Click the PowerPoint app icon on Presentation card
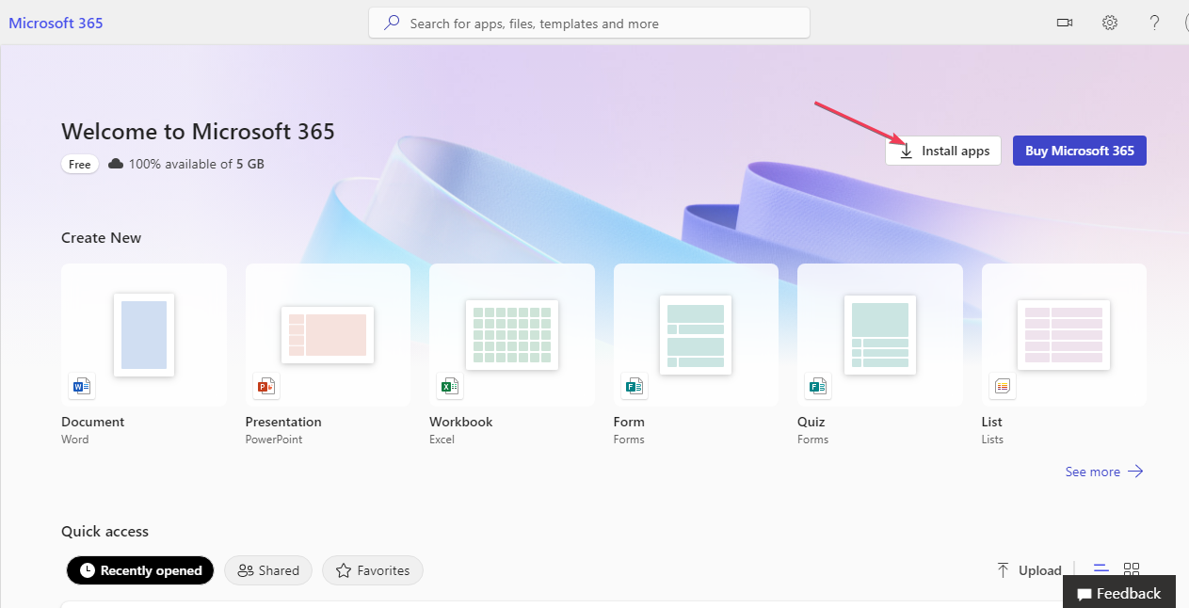 click(265, 386)
